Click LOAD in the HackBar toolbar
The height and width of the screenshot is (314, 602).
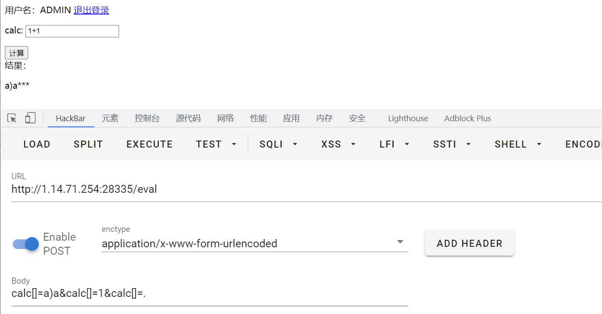tap(36, 144)
